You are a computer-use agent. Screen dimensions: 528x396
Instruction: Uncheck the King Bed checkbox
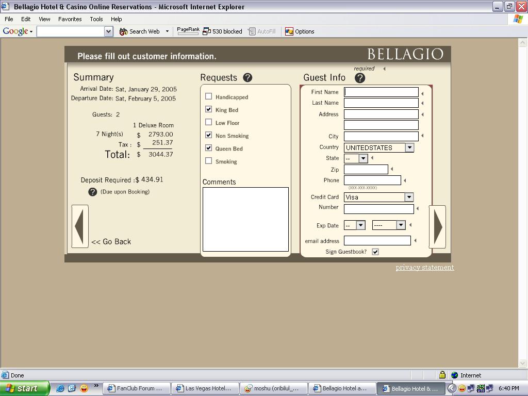[x=209, y=109]
